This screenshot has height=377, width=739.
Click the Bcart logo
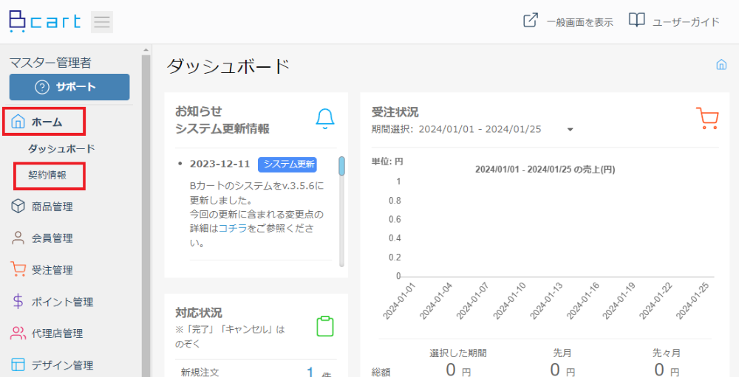[x=45, y=21]
